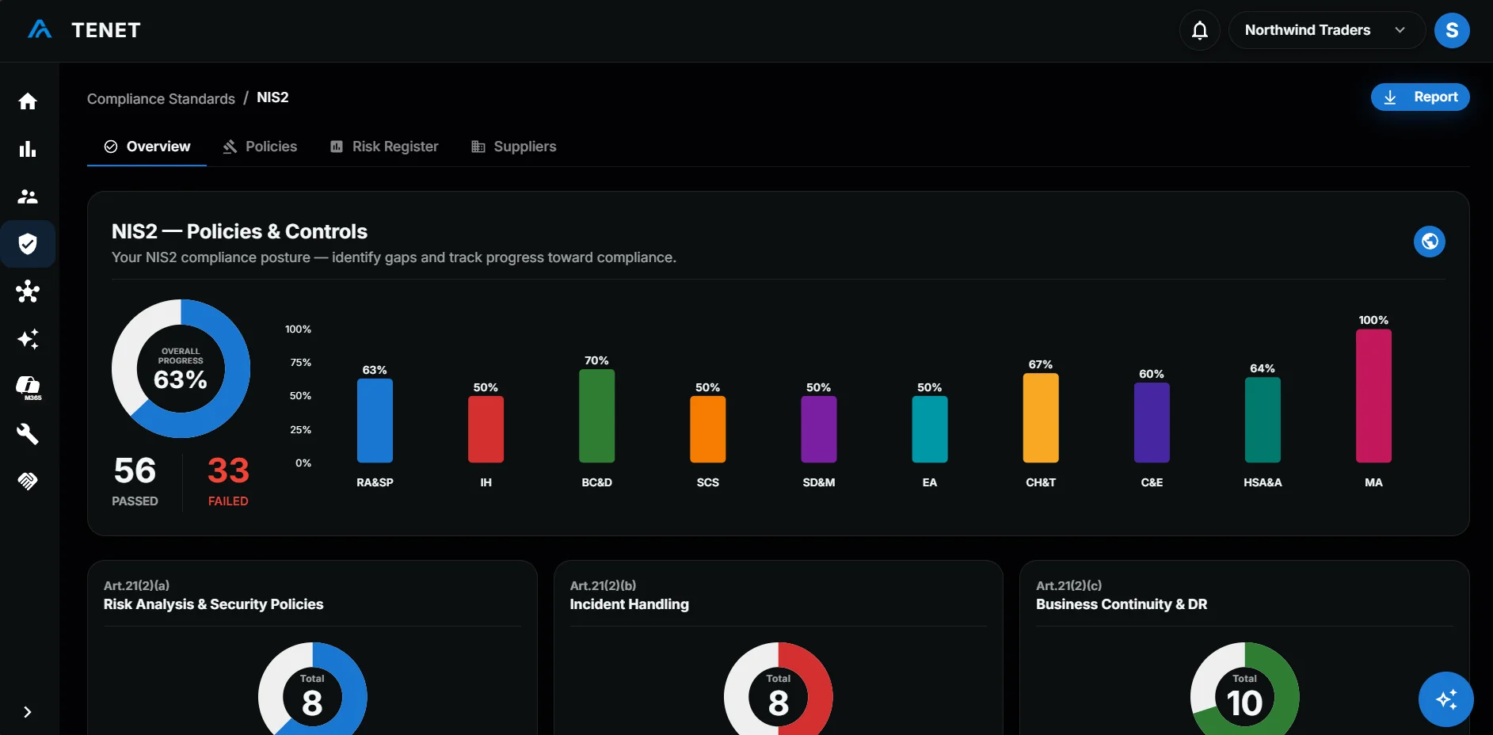Screen dimensions: 1493x735
Task: Click the Art.21(2)(c) label
Action: (x=1068, y=585)
